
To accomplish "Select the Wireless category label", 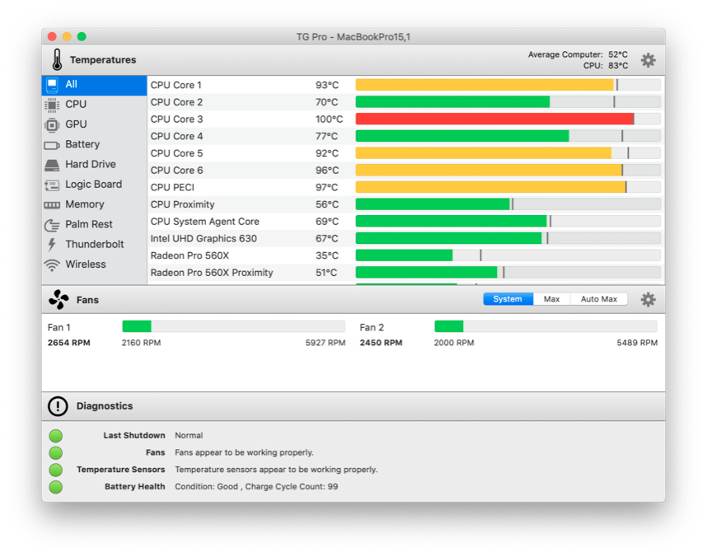I will point(86,264).
